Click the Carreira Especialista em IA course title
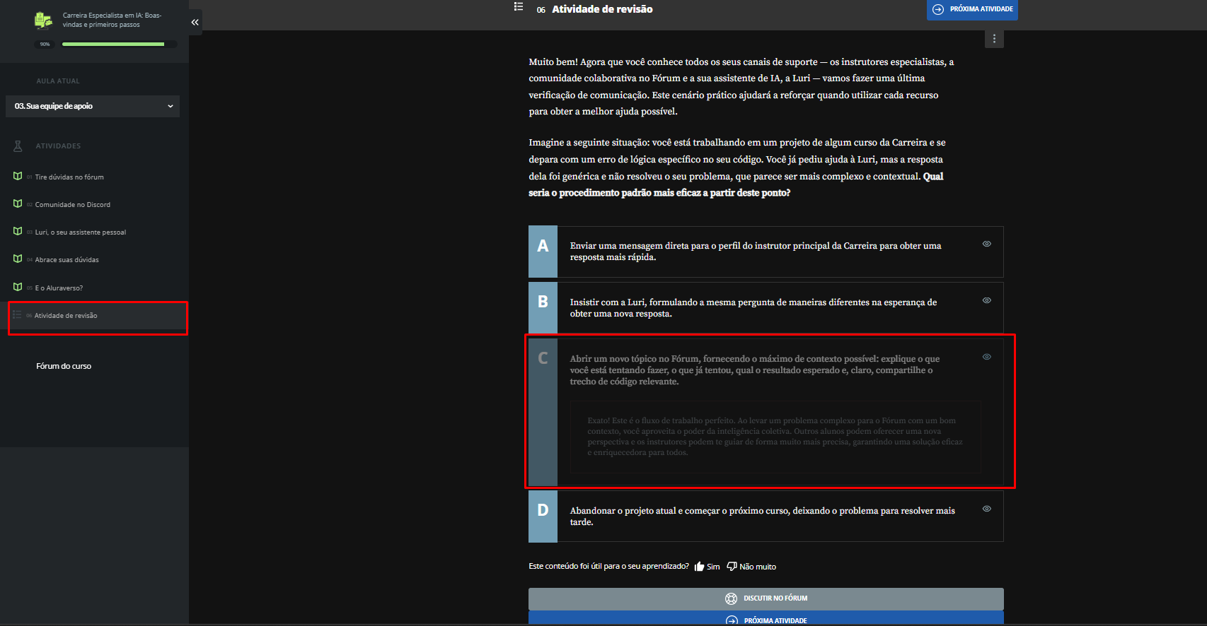Image resolution: width=1207 pixels, height=626 pixels. pyautogui.click(x=112, y=20)
